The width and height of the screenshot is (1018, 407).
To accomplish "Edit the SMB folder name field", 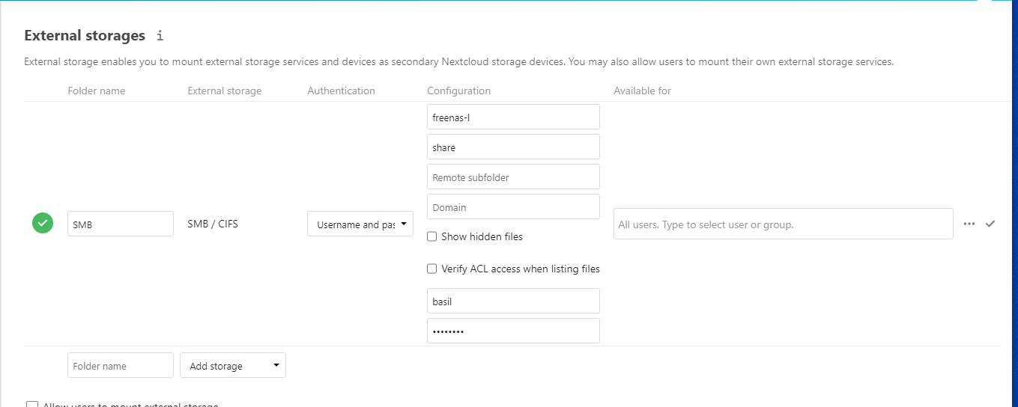I will [121, 224].
